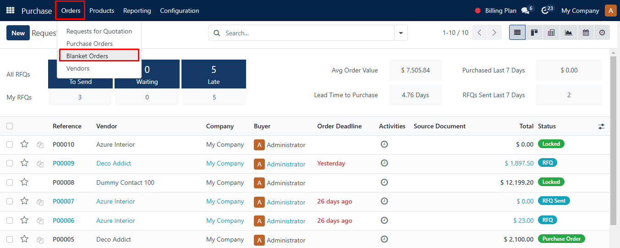Check the P00007 row checkbox
Screen dimensions: 620x248
click(x=10, y=201)
